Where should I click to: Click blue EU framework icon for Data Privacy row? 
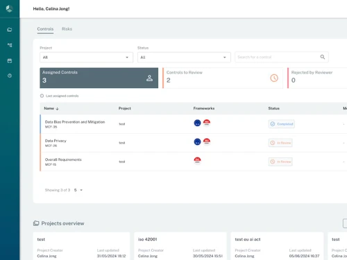click(197, 141)
